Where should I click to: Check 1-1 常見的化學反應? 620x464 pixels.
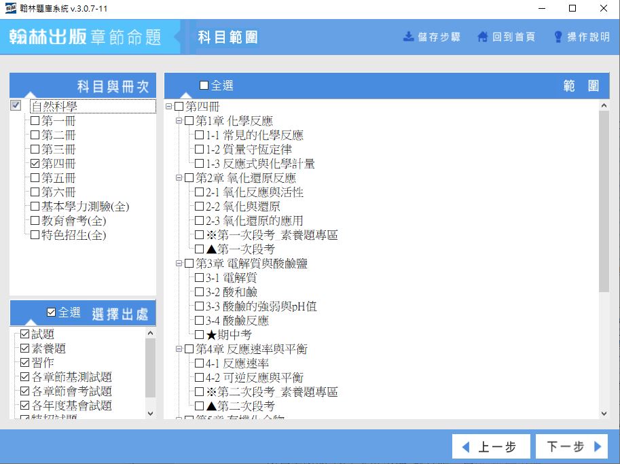click(199, 135)
